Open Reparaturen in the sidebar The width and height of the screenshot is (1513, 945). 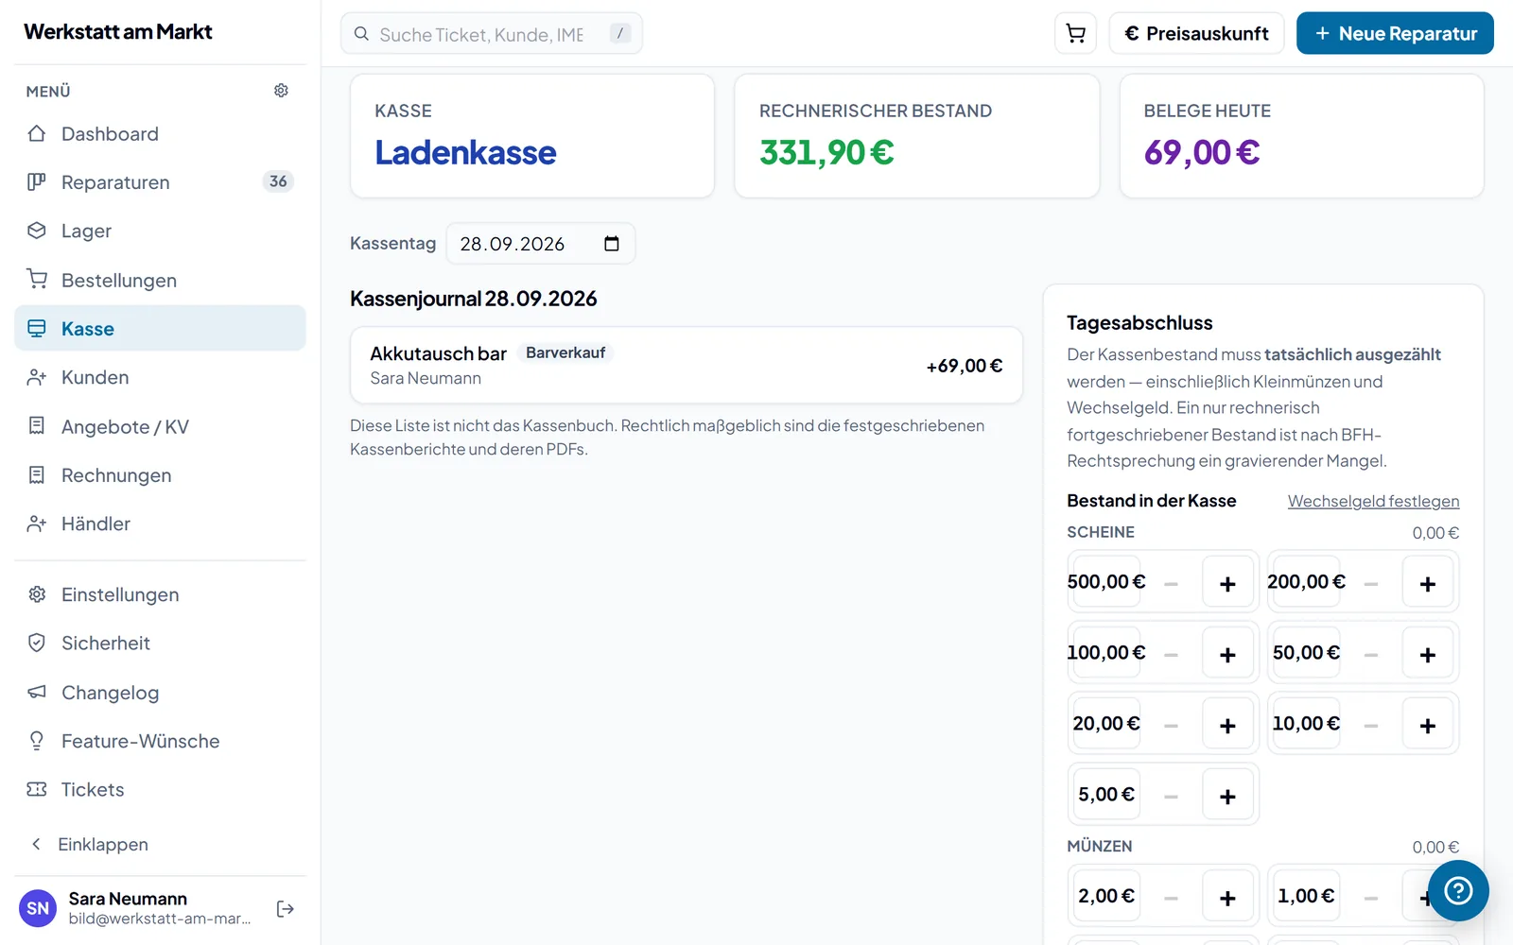pyautogui.click(x=160, y=182)
